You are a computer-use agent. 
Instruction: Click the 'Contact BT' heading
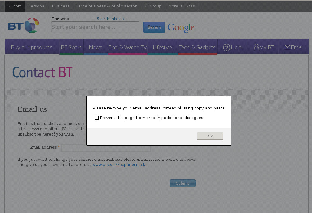(x=43, y=72)
